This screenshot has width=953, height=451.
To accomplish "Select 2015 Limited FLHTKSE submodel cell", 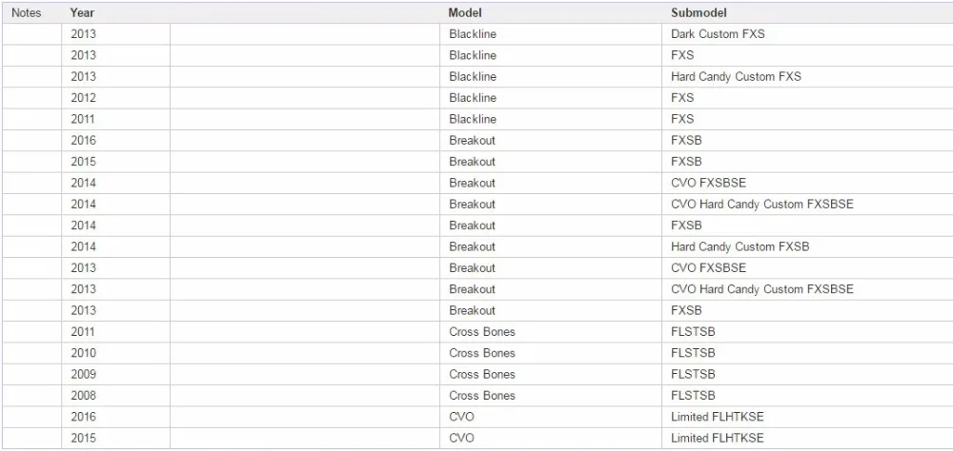I will point(807,438).
